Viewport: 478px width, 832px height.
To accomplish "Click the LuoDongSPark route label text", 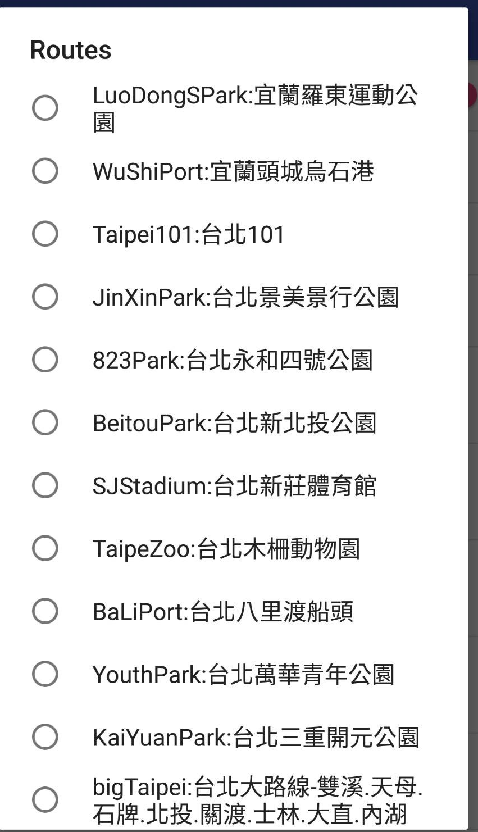I will tap(254, 108).
